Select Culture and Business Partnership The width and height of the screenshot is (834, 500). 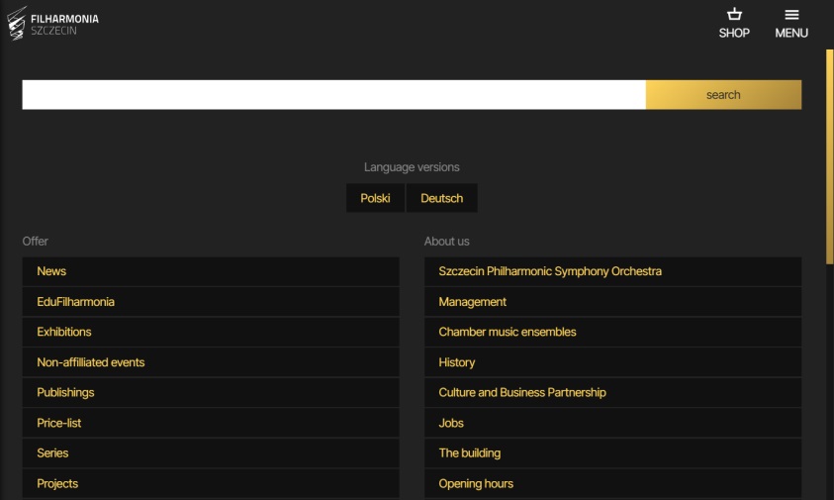521,393
